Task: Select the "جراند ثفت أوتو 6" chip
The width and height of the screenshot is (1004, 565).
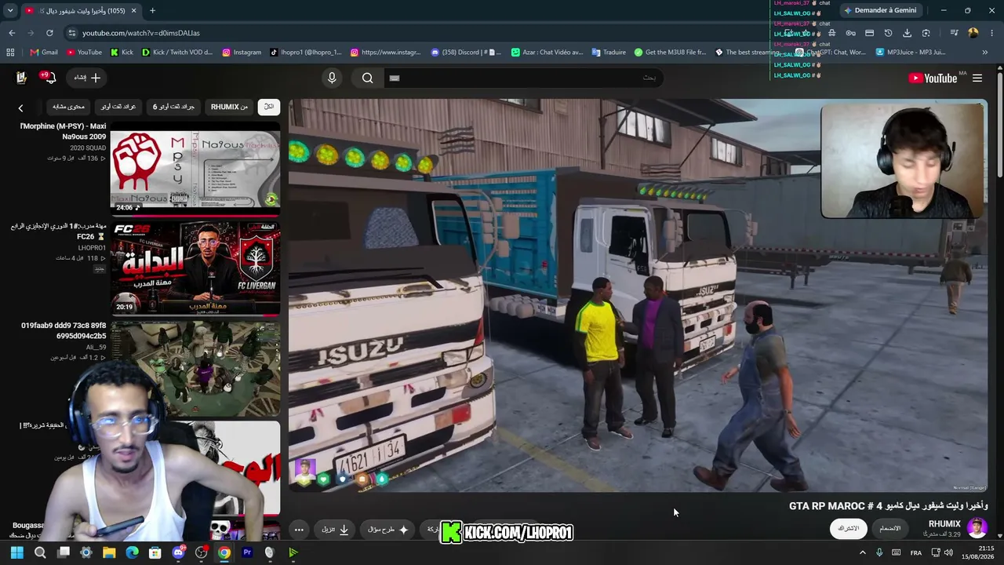Action: pyautogui.click(x=173, y=107)
